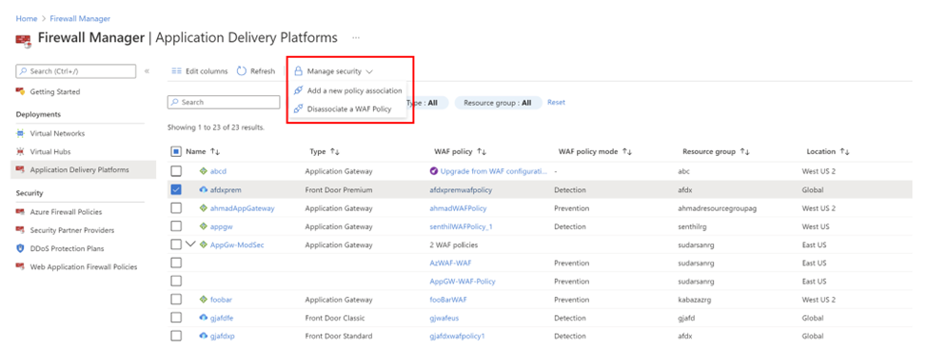The image size is (928, 351).
Task: Open the Manage security dropdown
Action: 334,71
